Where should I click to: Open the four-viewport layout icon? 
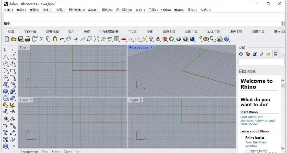point(117,39)
